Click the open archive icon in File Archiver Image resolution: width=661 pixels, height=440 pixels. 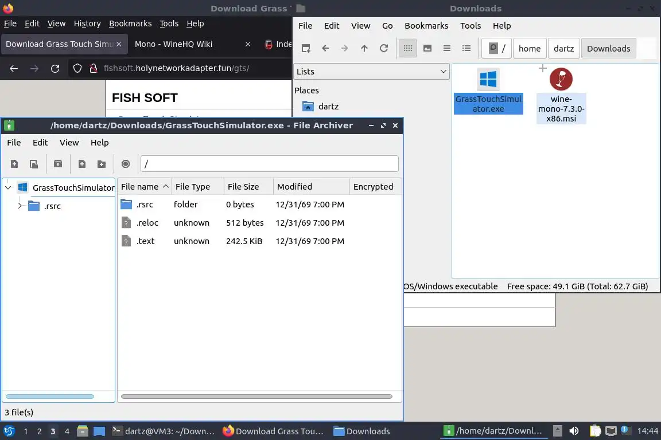tap(34, 164)
